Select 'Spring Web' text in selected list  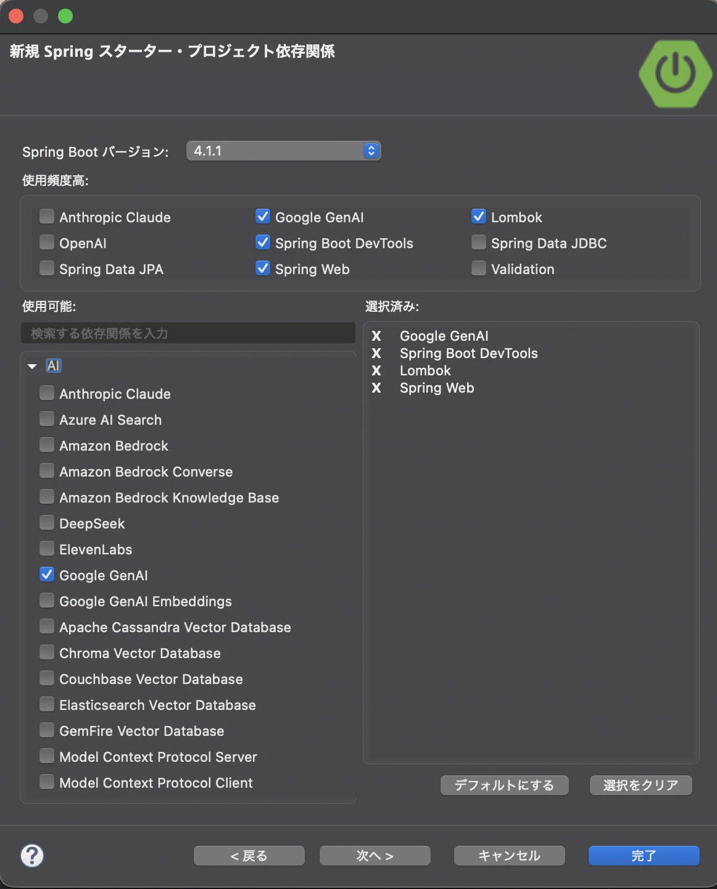point(437,388)
